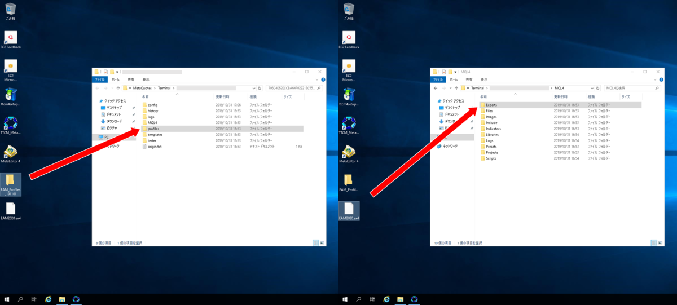Open File Explorer from right taskbar

click(x=400, y=299)
